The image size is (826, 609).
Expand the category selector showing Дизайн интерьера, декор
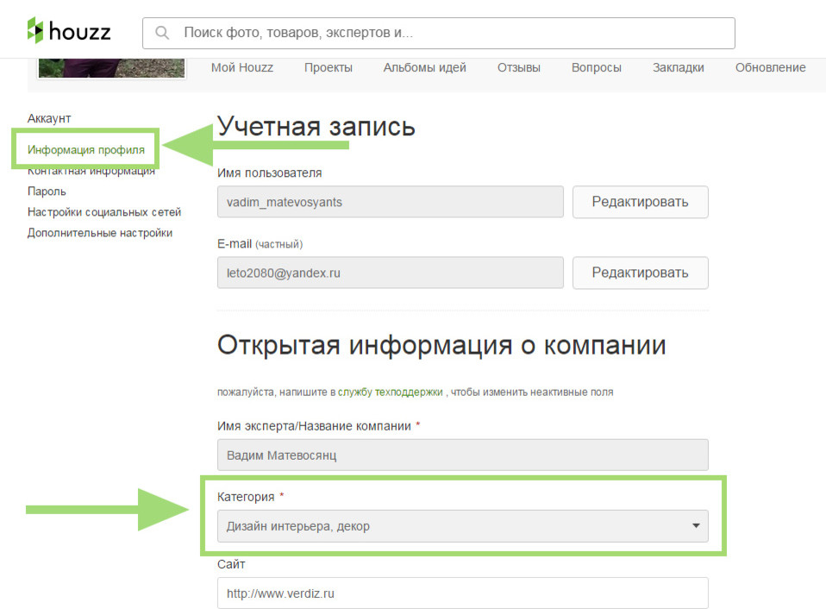[x=462, y=526]
